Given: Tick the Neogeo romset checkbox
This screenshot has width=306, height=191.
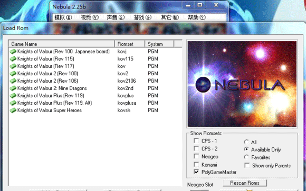Looking at the screenshot, I should [196, 156].
